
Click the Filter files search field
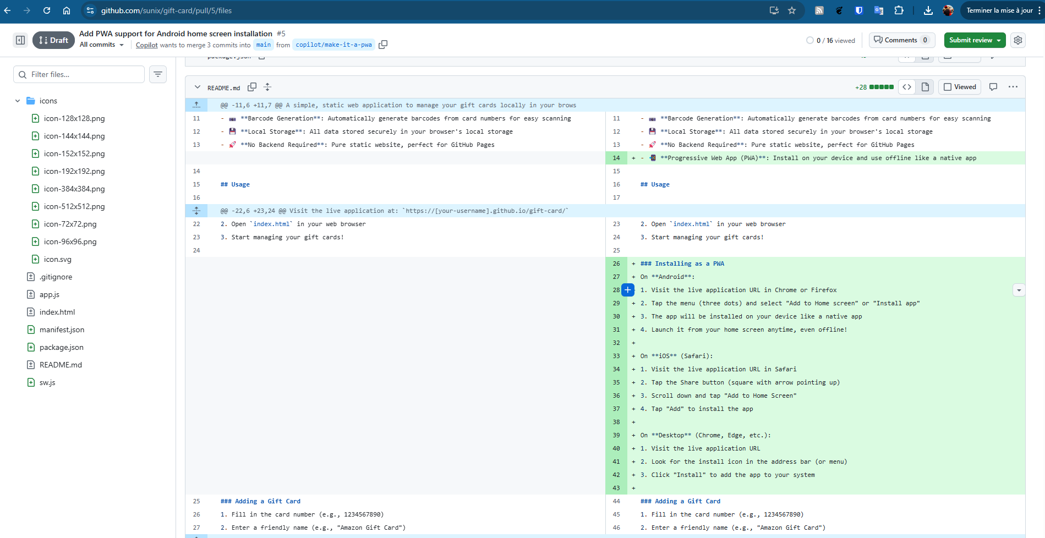click(79, 74)
